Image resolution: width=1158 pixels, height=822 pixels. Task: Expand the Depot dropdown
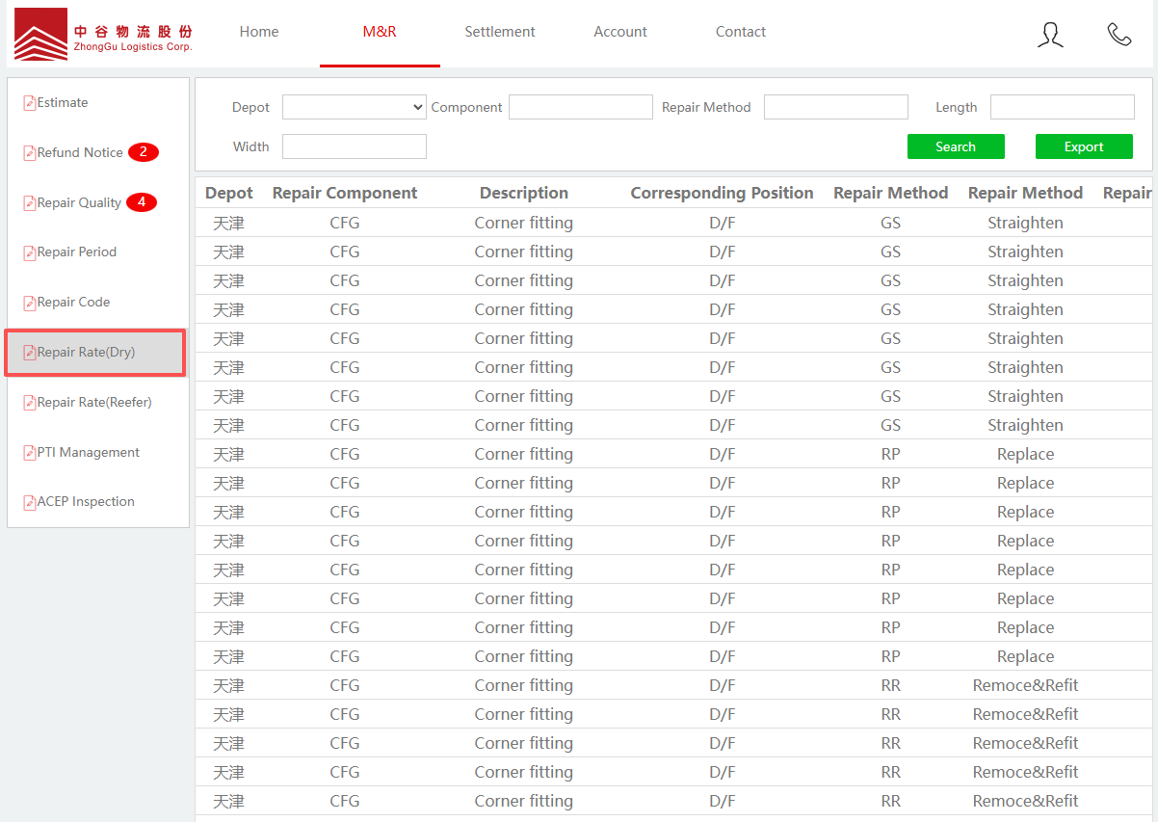[354, 107]
